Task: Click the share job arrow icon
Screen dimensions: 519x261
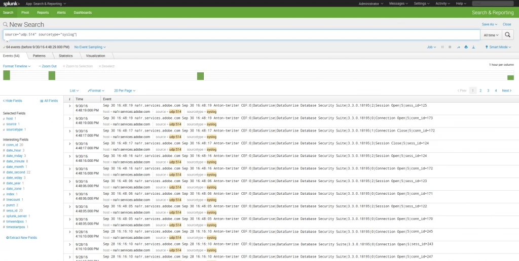Action: pos(458,47)
